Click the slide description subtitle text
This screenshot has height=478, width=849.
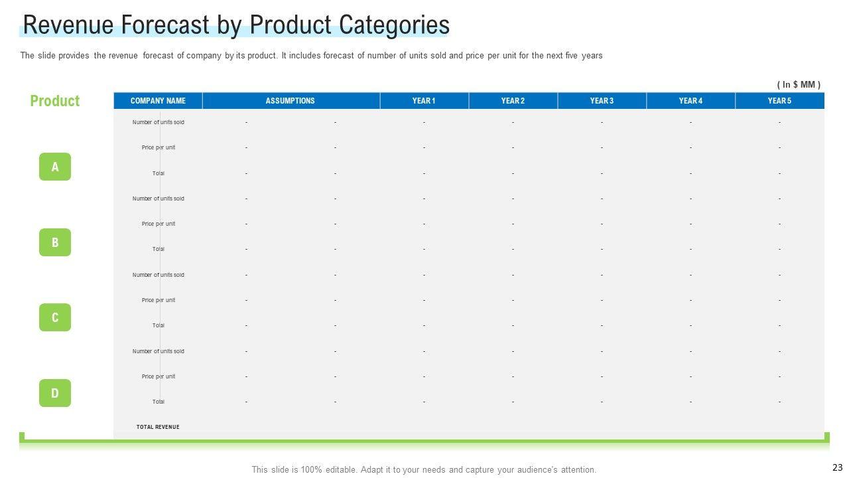[x=311, y=56]
